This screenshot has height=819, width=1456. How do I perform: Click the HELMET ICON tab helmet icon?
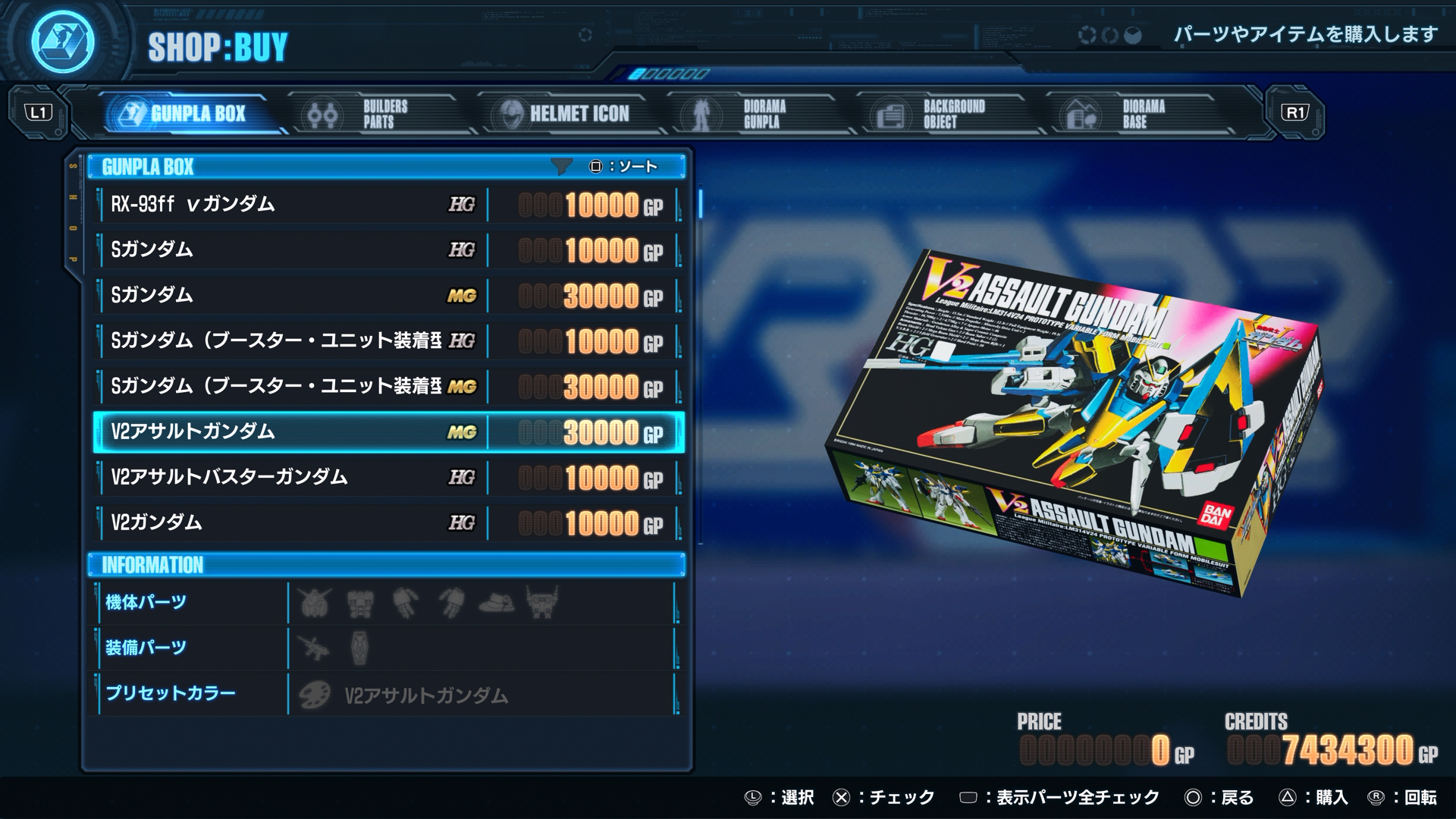[512, 115]
